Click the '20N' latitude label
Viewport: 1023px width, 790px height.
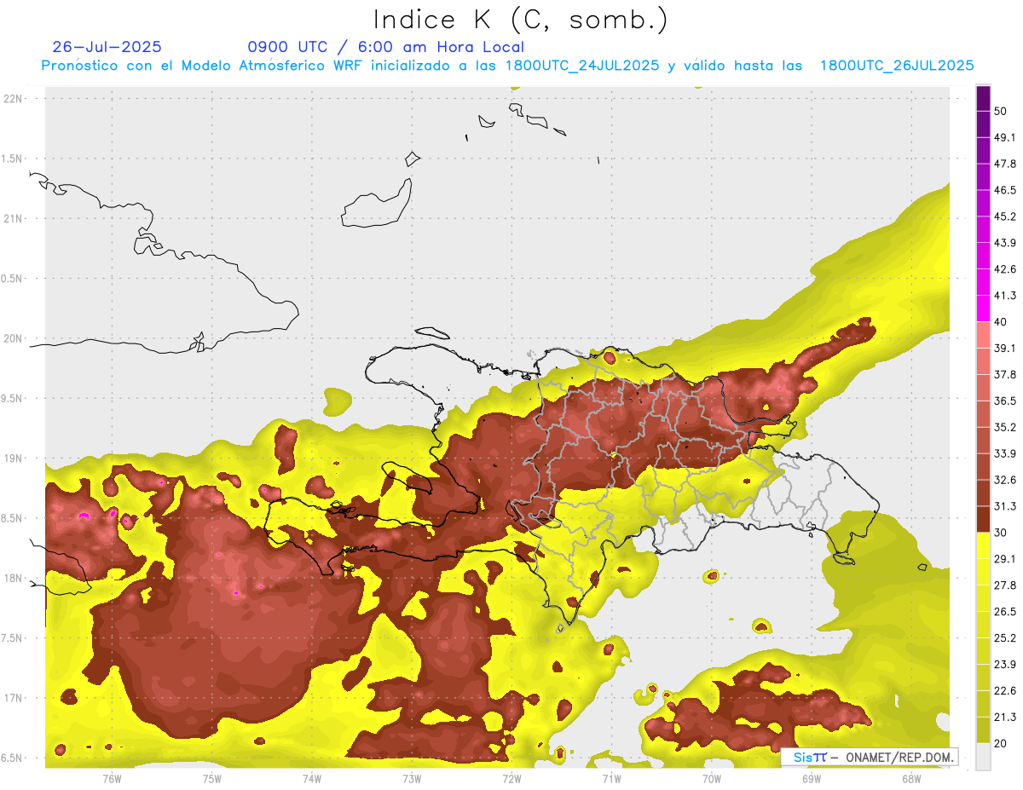click(14, 338)
